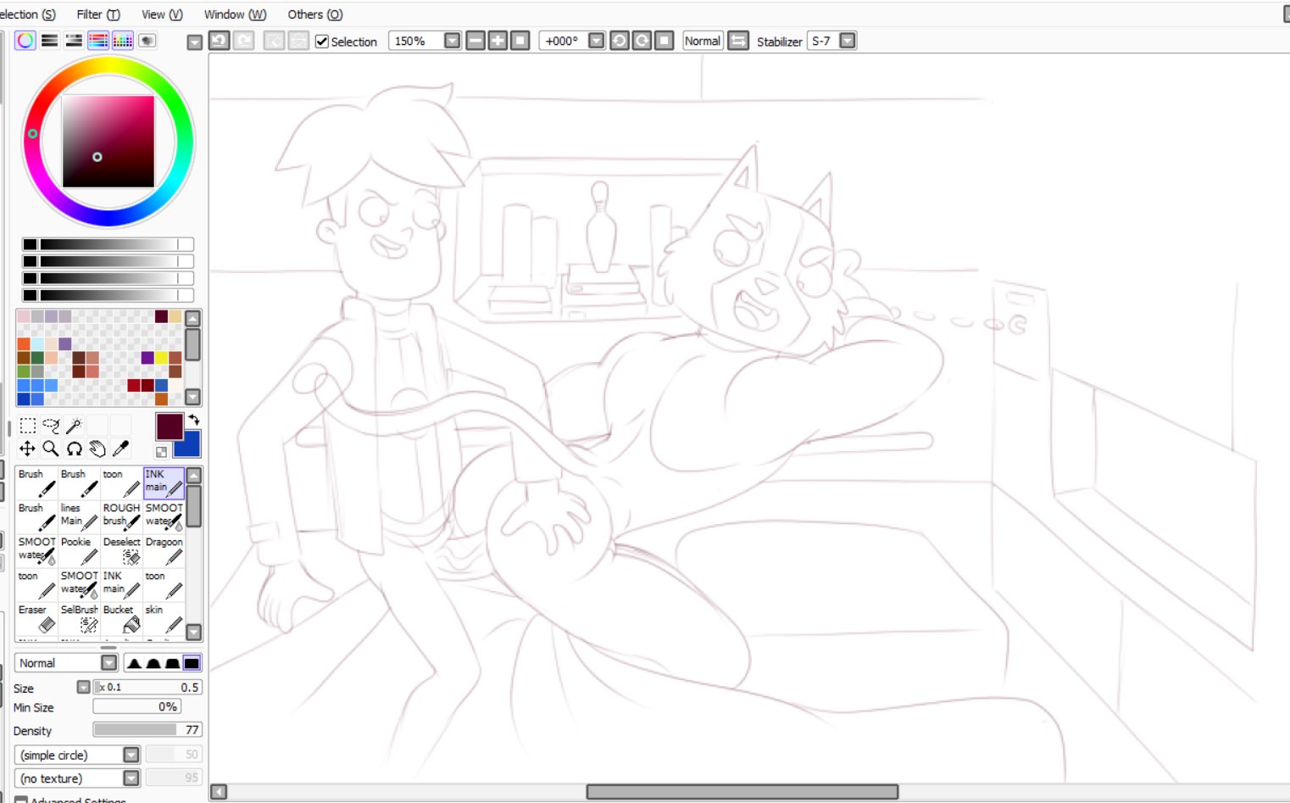Image resolution: width=1290 pixels, height=803 pixels.
Task: Open the 150% zoom level dropdown
Action: pos(452,41)
